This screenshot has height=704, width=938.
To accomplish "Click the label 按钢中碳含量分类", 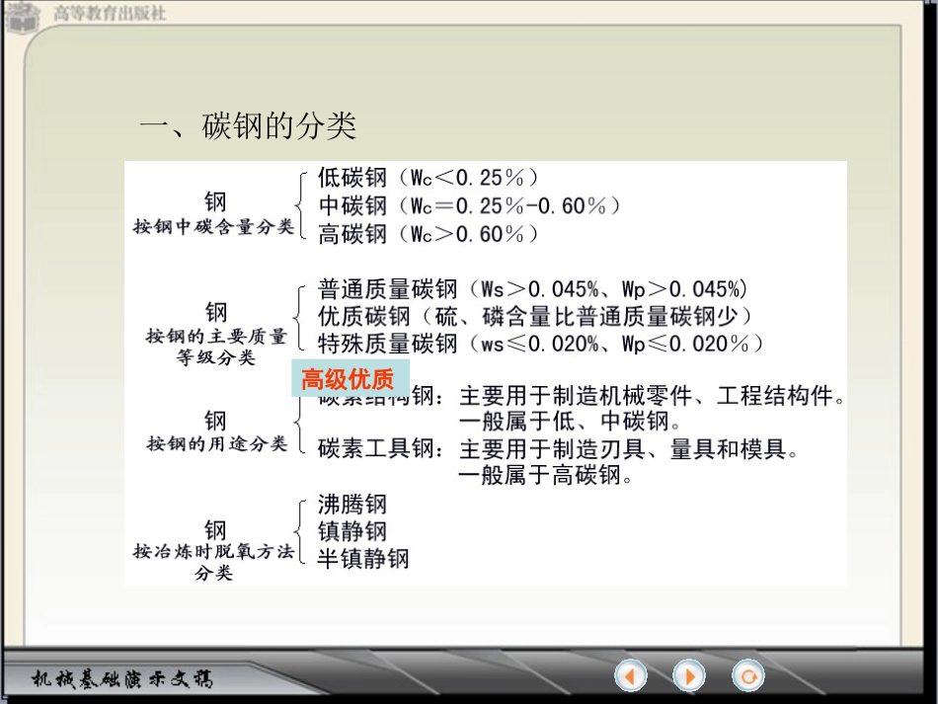I will pos(213,227).
